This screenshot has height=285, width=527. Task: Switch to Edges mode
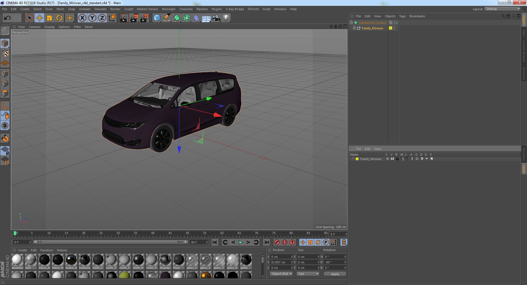coord(5,83)
